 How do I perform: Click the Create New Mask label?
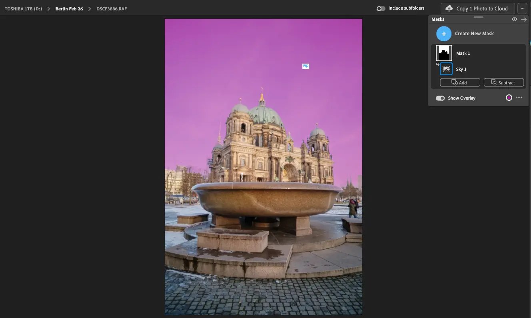(x=475, y=34)
